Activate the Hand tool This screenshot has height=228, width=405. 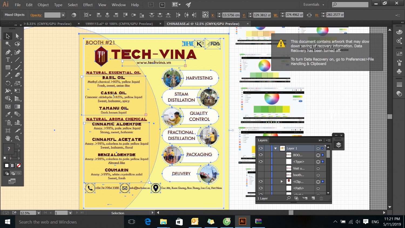tap(8, 138)
